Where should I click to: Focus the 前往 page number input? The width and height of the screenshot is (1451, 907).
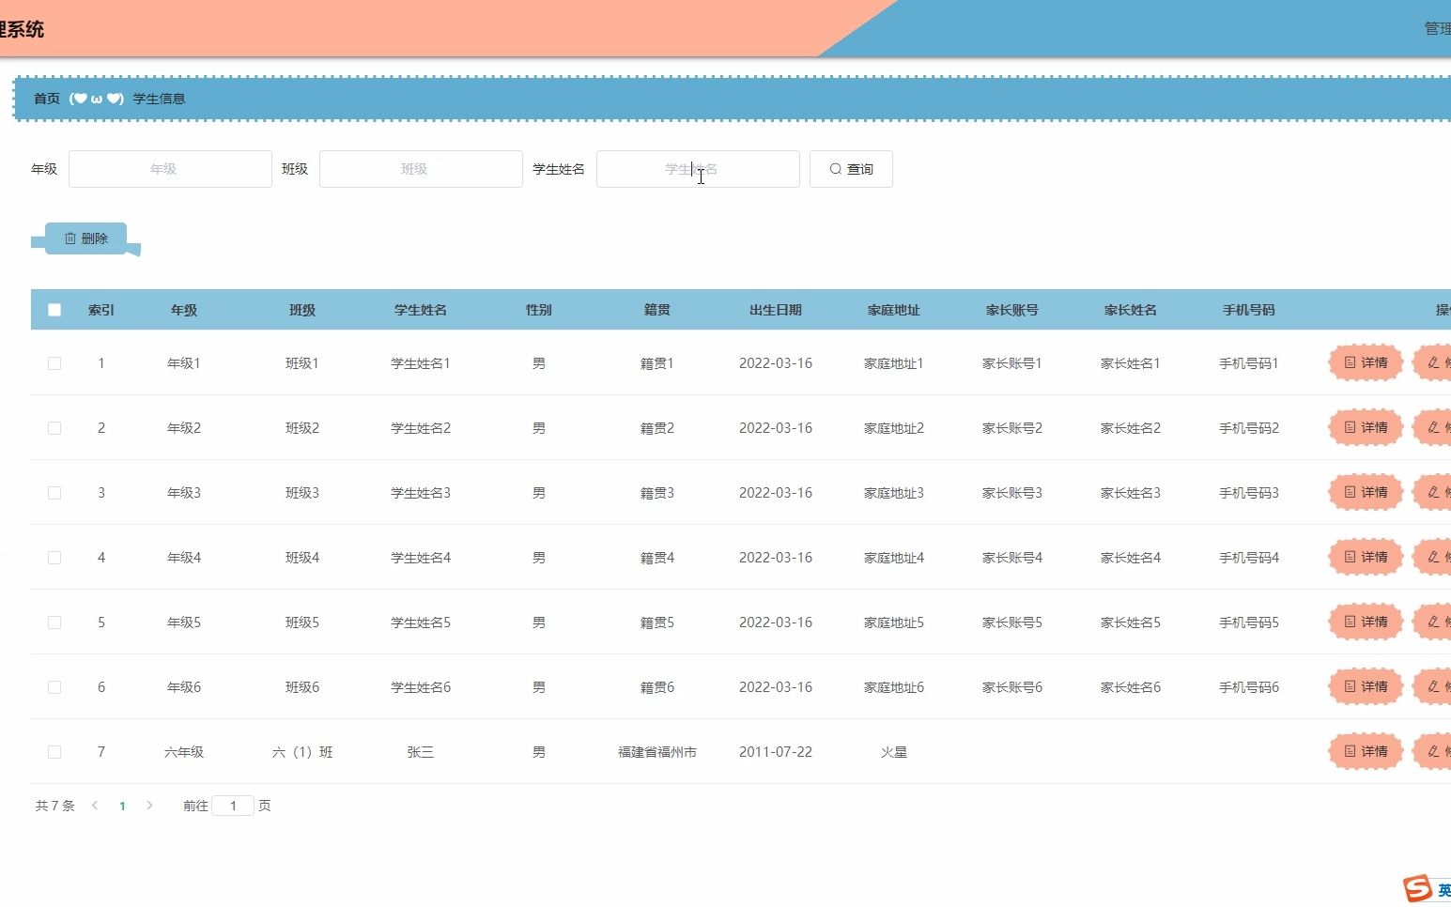point(233,806)
